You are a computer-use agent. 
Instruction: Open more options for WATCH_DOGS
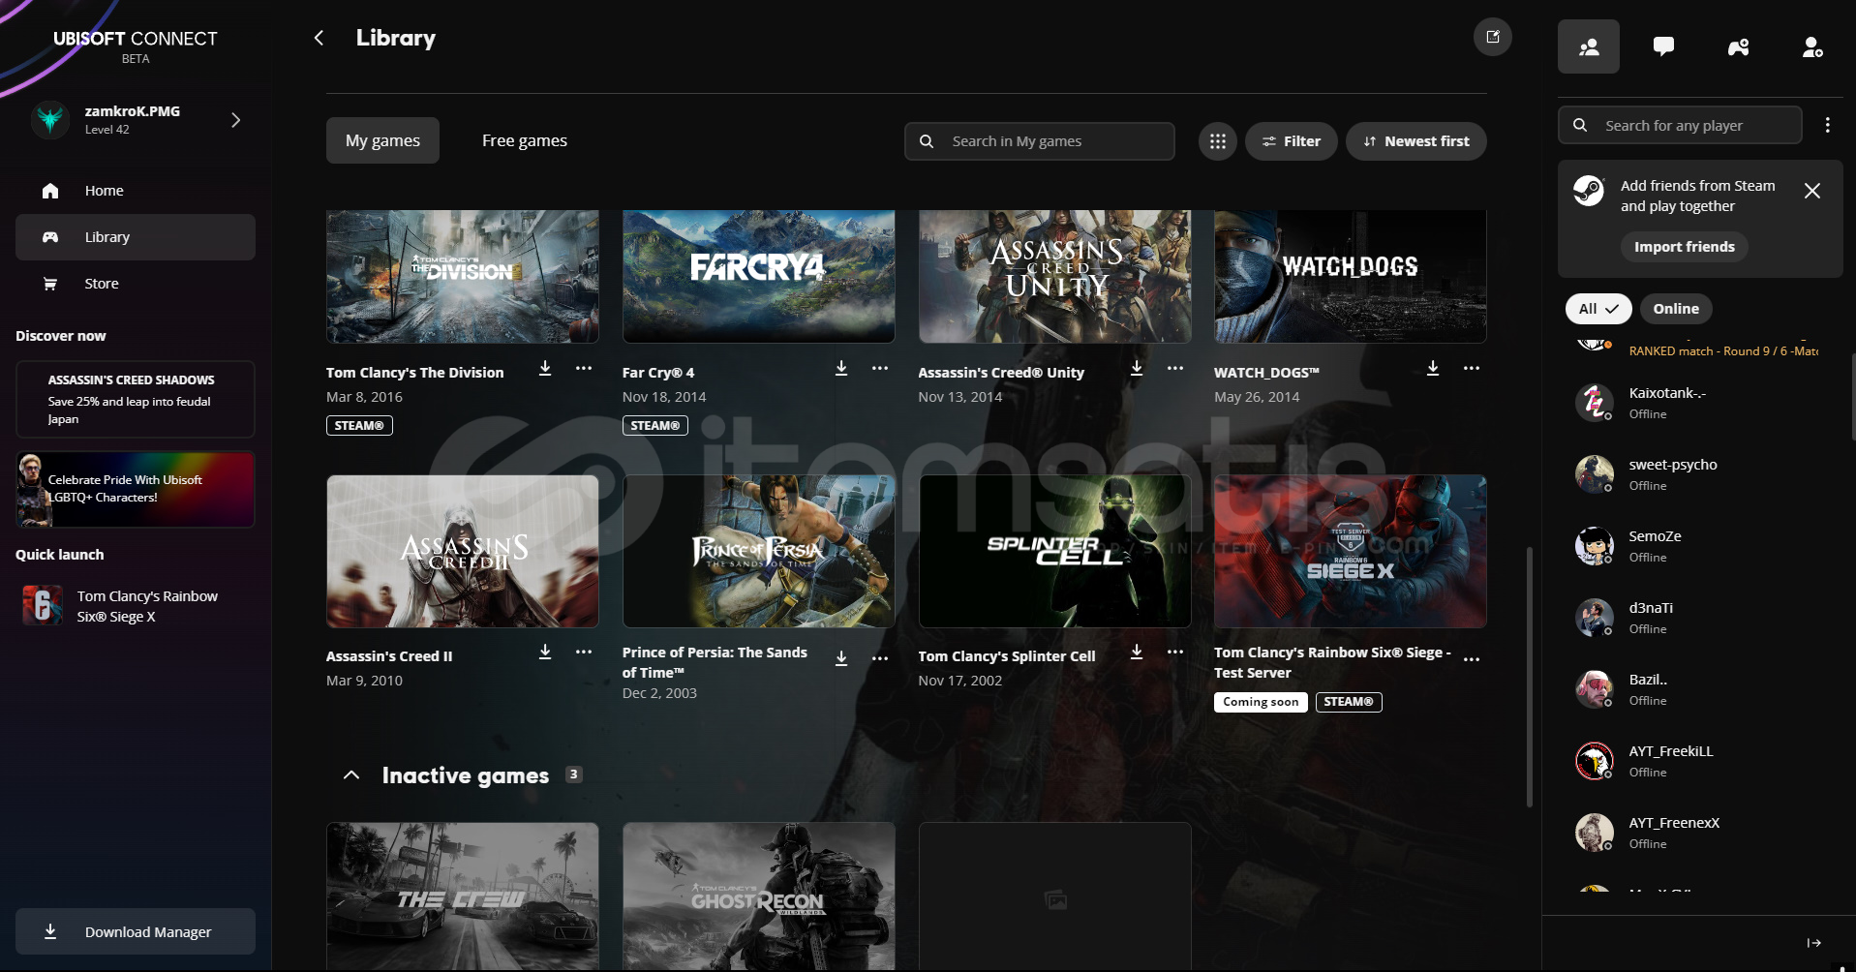(x=1472, y=369)
